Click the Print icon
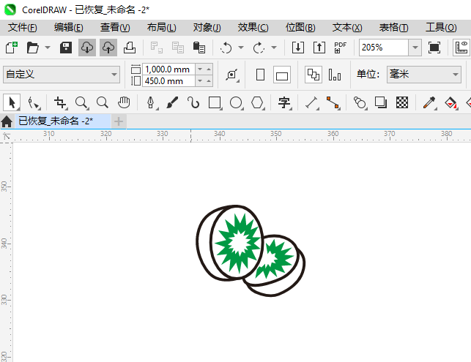 point(129,48)
